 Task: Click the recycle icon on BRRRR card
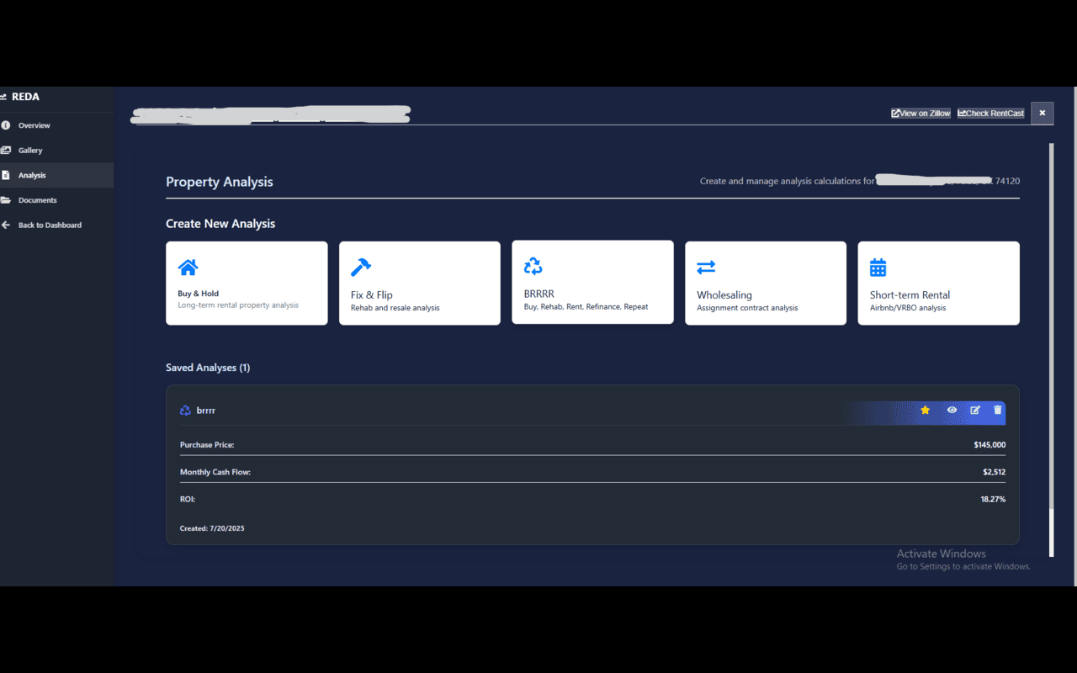[x=533, y=266]
